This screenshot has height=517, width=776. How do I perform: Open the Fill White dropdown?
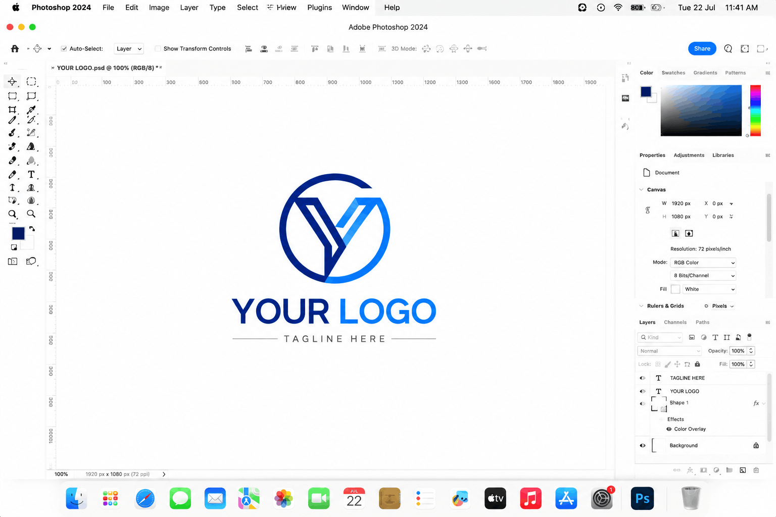[709, 289]
